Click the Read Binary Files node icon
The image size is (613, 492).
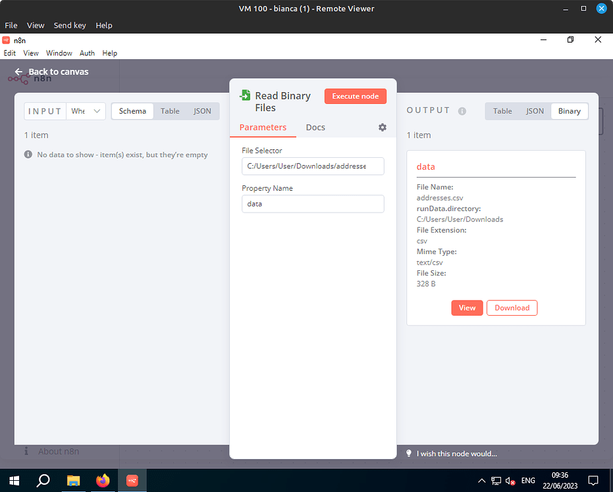[x=246, y=95]
